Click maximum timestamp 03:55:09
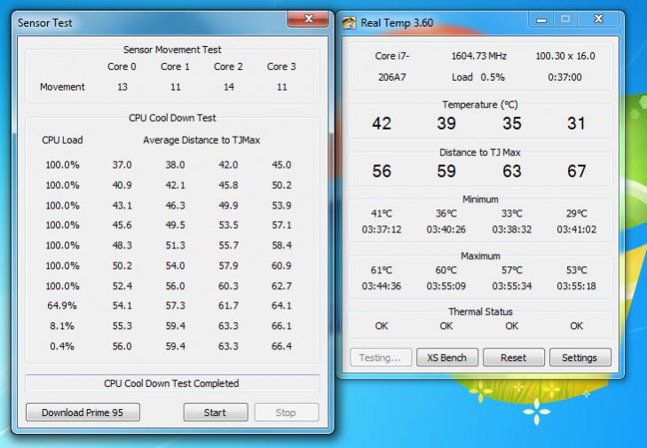 [446, 286]
